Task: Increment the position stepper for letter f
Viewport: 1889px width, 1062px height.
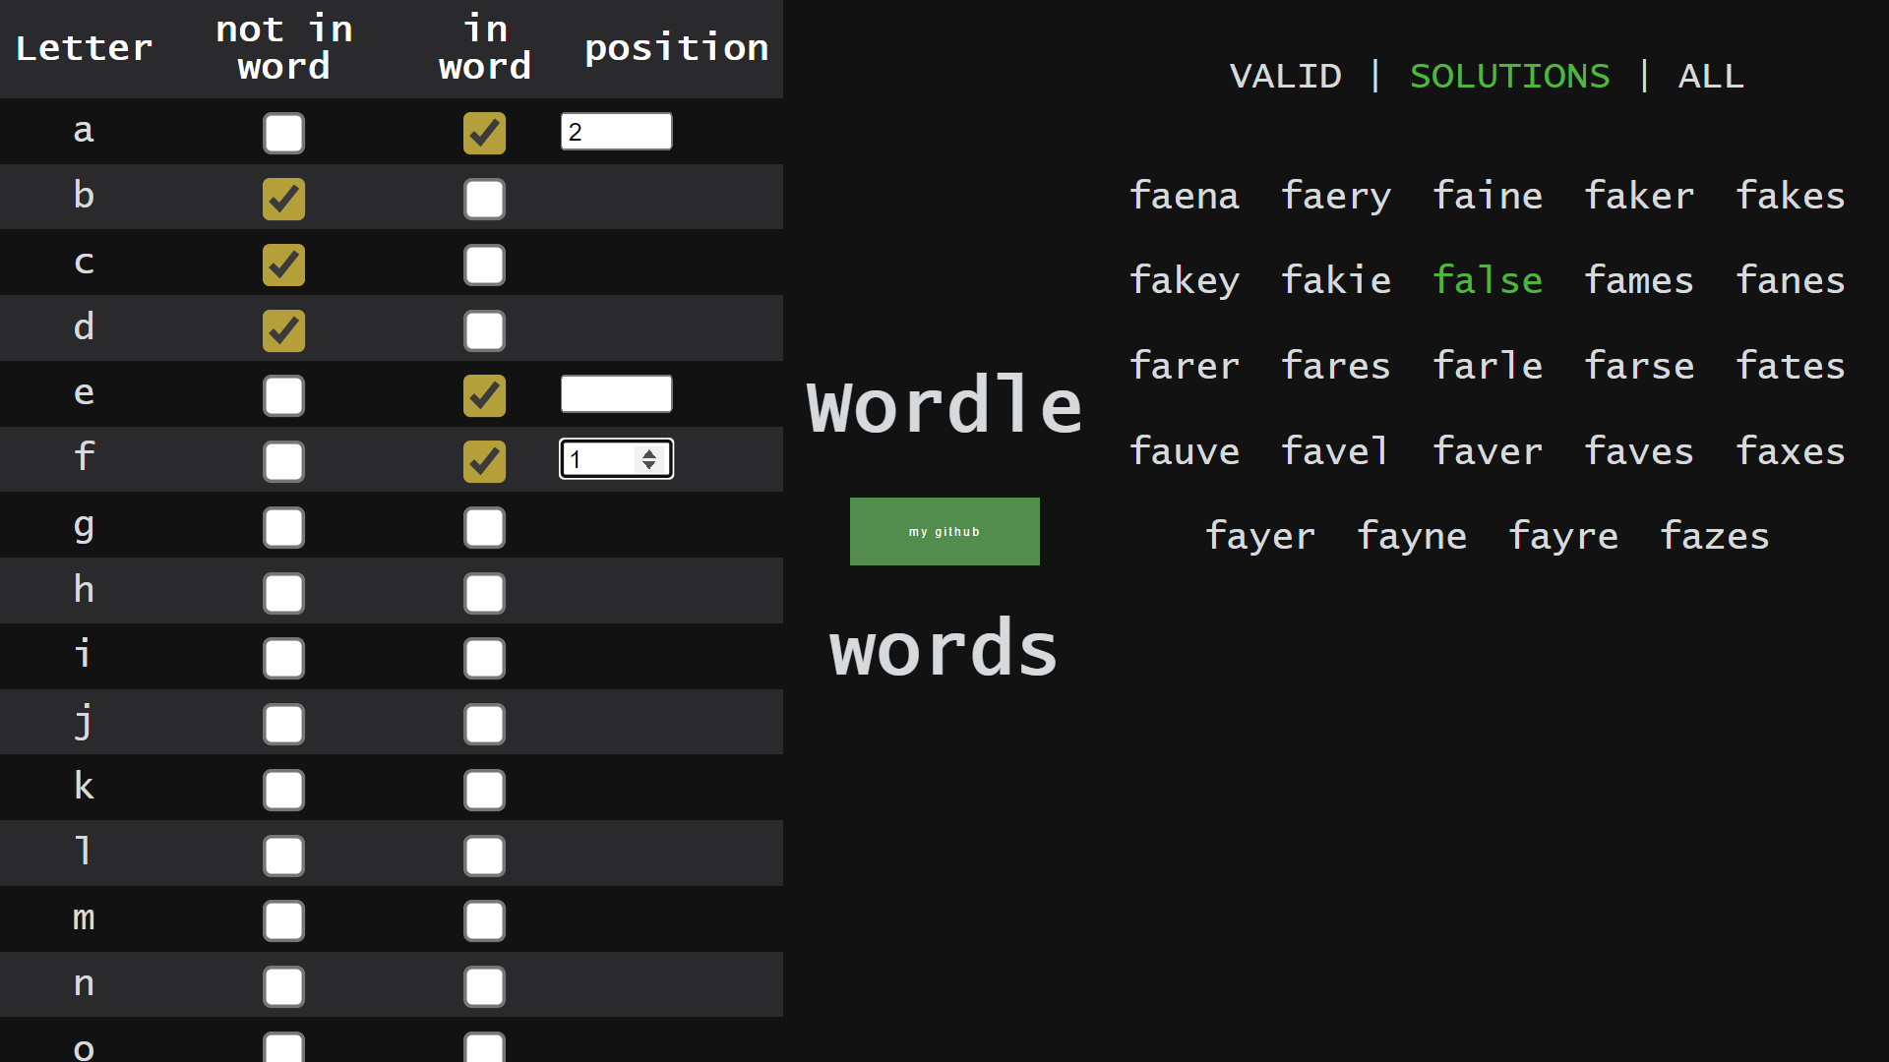Action: tap(648, 453)
